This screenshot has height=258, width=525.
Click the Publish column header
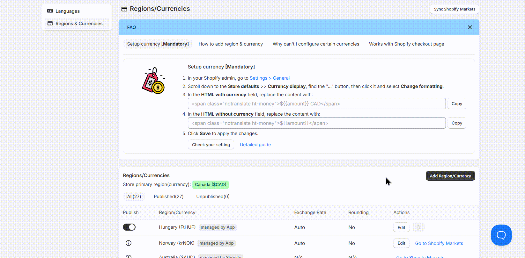coord(131,212)
